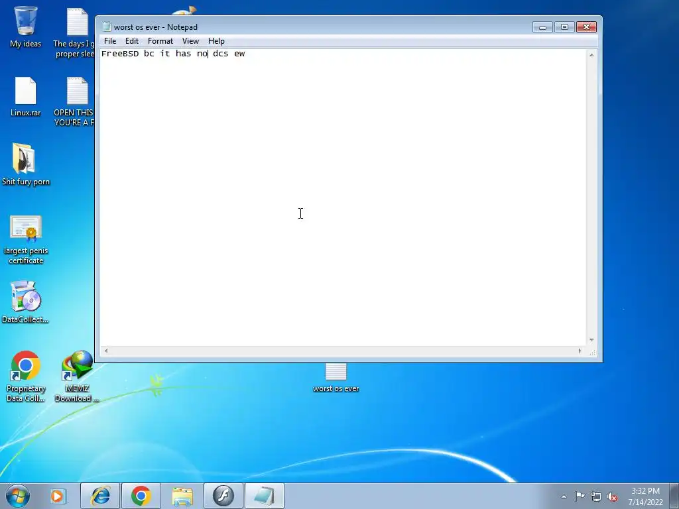The height and width of the screenshot is (509, 679).
Task: Open Internet Explorer from the taskbar
Action: 100,496
